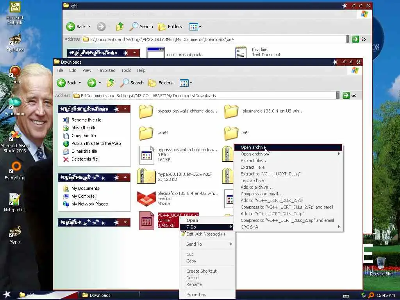Click Back button in x64 window

tap(76, 27)
